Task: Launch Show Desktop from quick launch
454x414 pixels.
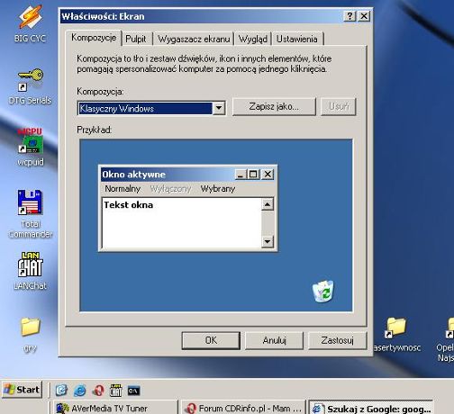Action: coord(61,391)
